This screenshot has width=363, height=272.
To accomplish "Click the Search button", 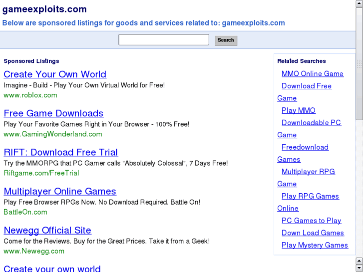I will pos(226,40).
